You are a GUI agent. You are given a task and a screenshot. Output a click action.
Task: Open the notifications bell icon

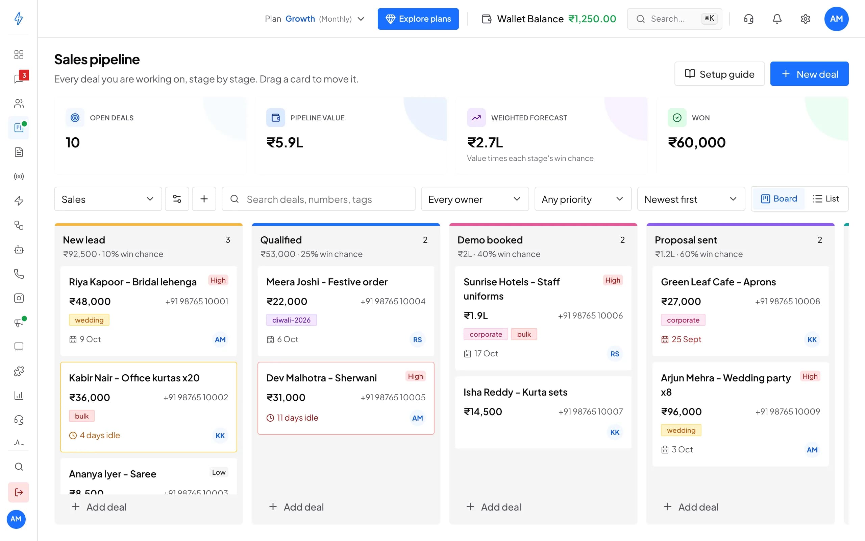point(777,19)
